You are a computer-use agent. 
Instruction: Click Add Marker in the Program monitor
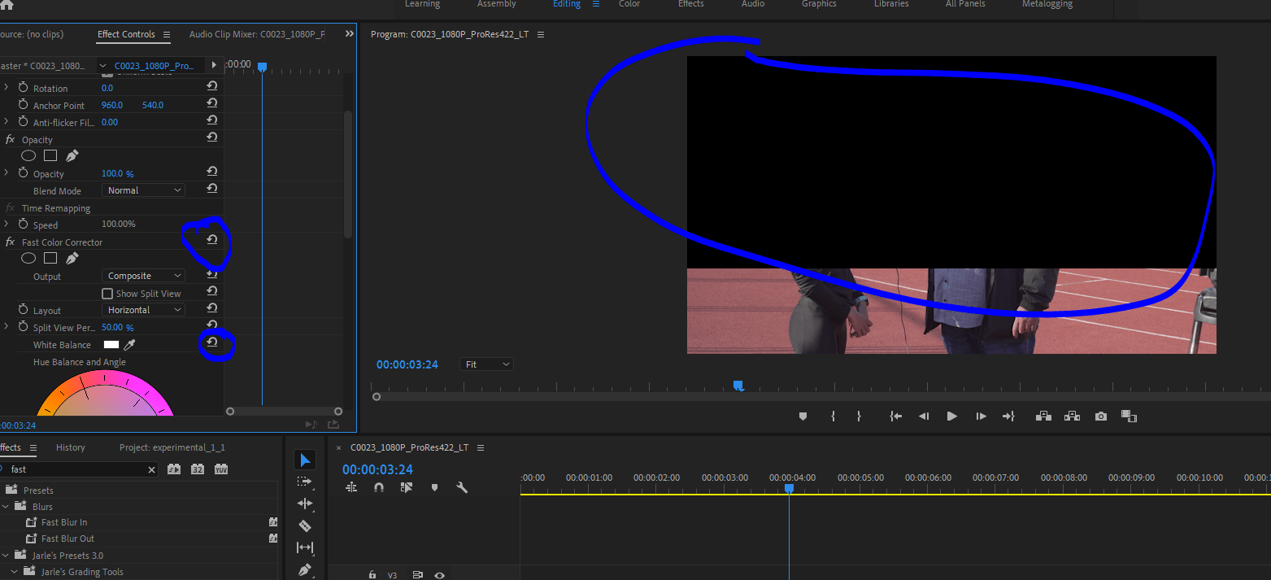pos(803,416)
